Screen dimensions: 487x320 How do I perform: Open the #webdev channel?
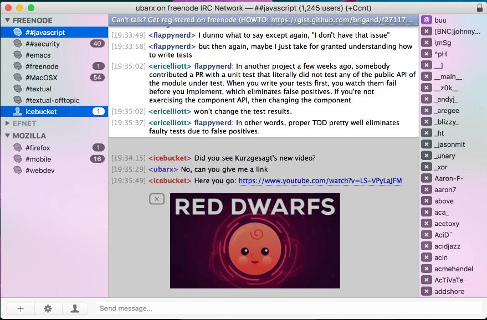pos(54,171)
